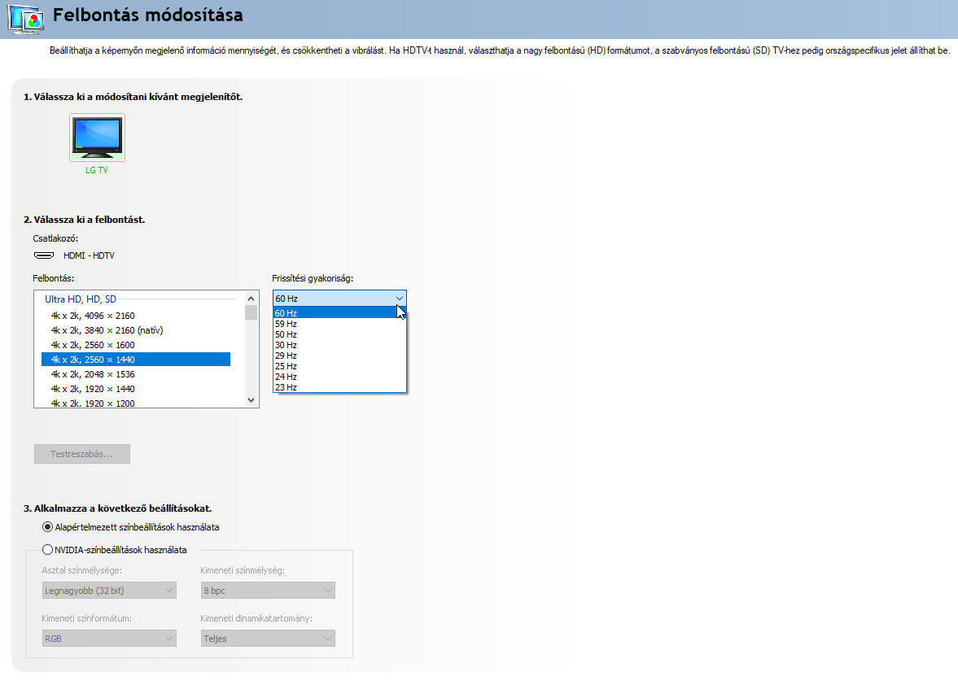
Task: Choose 25 Hz refresh rate option
Action: click(x=339, y=366)
